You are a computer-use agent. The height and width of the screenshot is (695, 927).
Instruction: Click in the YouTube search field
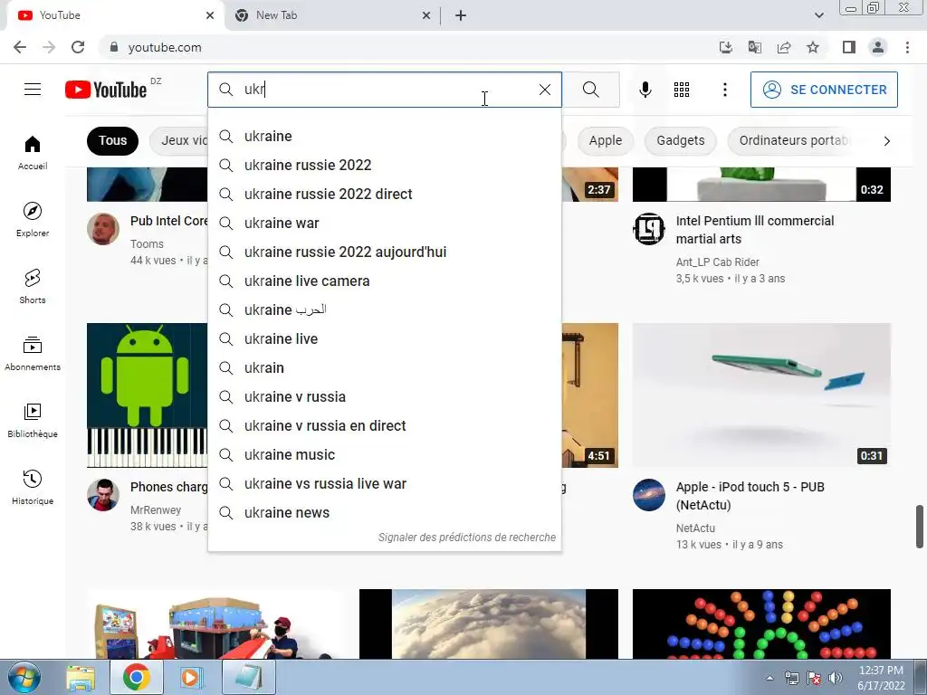click(x=384, y=90)
